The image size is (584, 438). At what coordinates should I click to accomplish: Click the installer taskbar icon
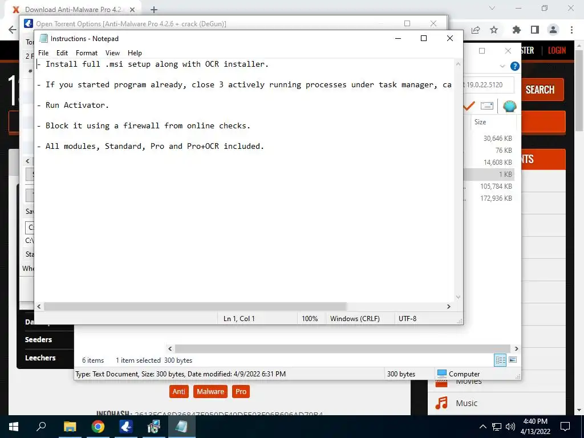154,427
